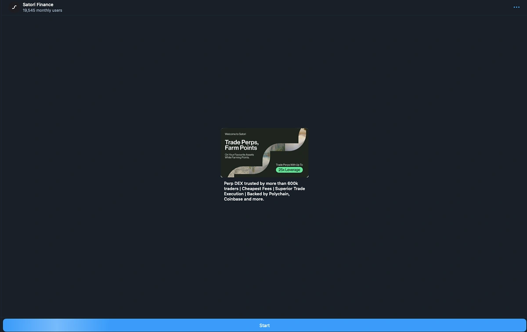Viewport: 527px width, 332px height.
Task: Click the "Welcome to Satori" banner text
Action: click(x=235, y=134)
